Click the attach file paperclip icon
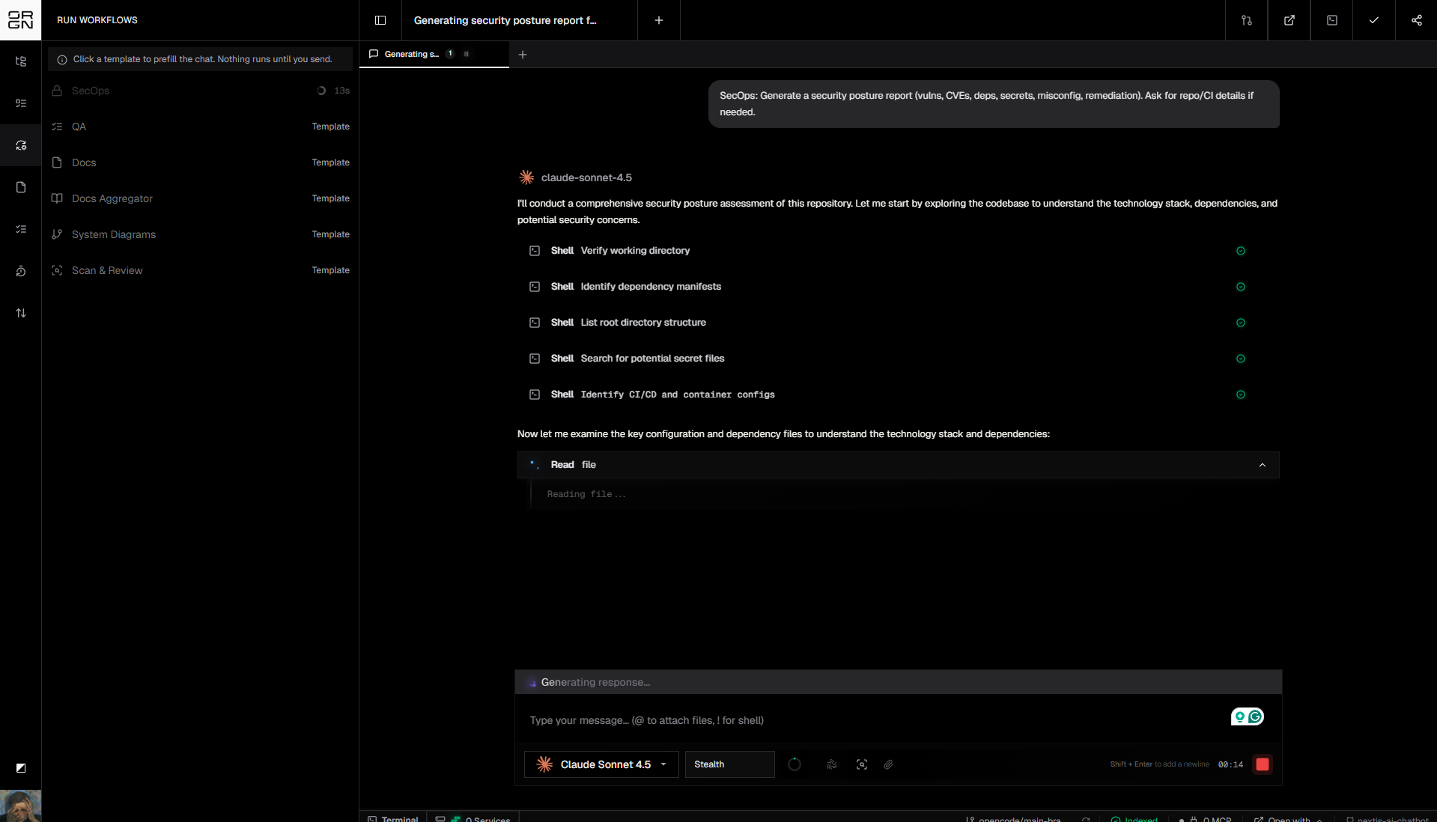Image resolution: width=1437 pixels, height=822 pixels. 888,764
